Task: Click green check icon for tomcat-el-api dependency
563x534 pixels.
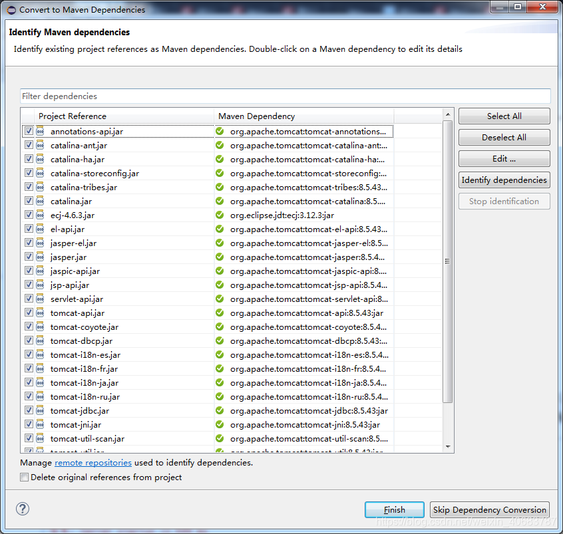Action: click(x=220, y=229)
